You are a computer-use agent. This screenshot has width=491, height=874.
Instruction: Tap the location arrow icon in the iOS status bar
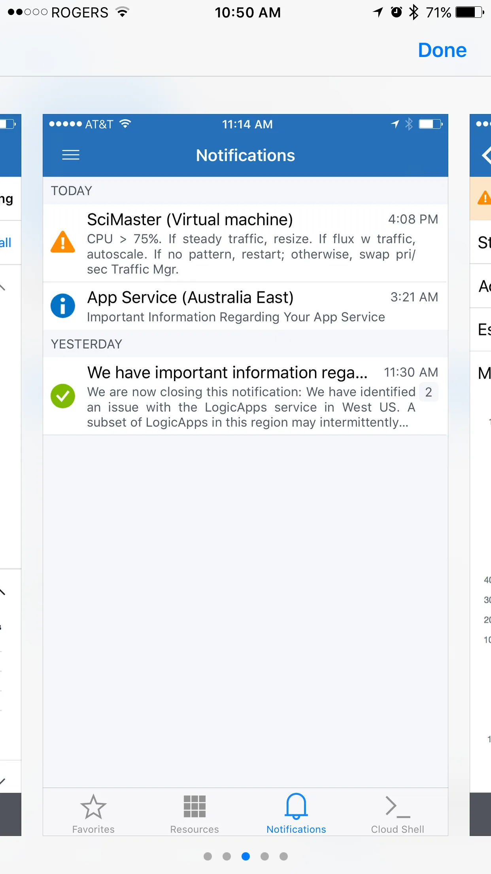pos(378,12)
